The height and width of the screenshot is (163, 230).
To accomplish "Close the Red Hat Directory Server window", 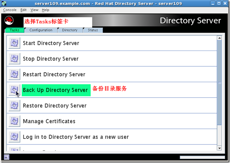I will pos(225,3).
